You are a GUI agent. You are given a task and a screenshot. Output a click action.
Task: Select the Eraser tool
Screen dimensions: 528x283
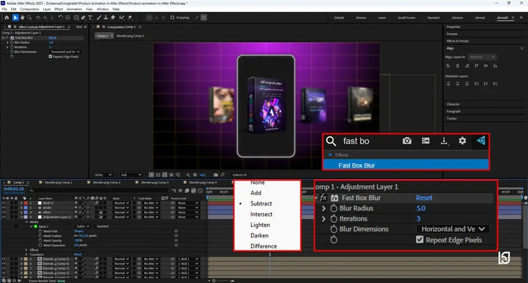click(113, 17)
